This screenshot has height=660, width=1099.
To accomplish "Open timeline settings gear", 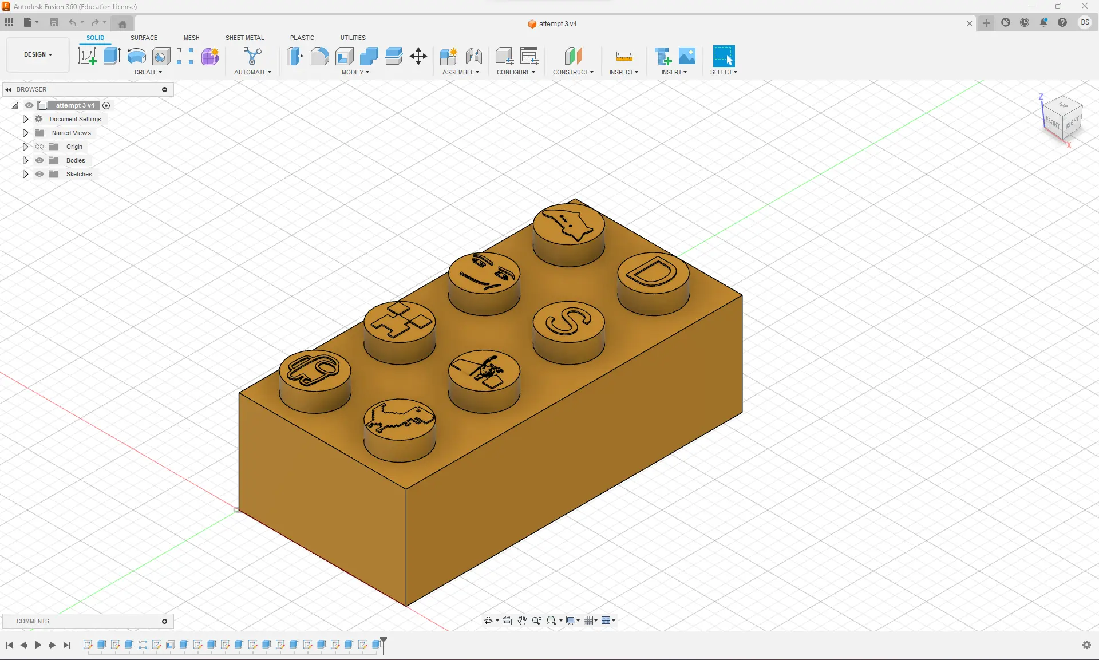I will coord(1086,645).
